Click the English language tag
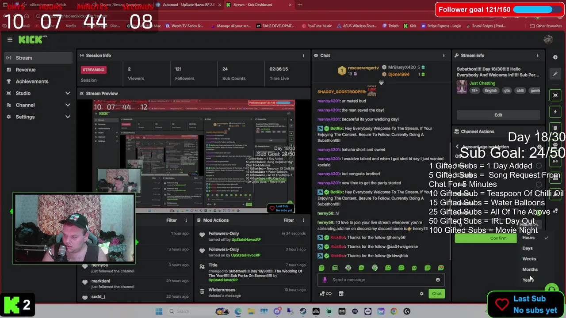 tap(491, 91)
